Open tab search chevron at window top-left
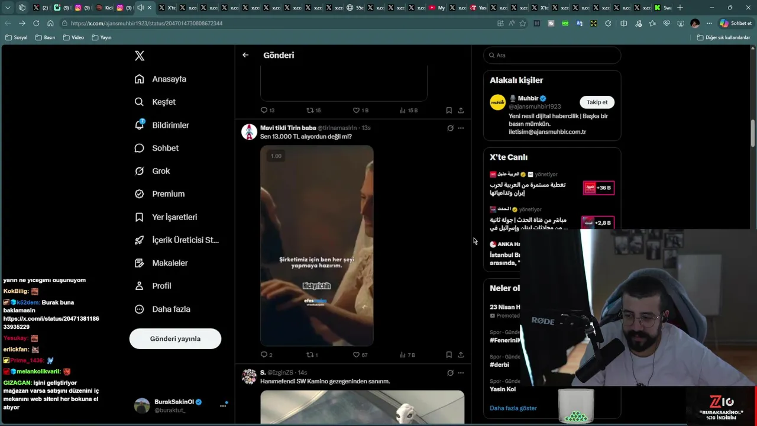Viewport: 757px width, 426px height. [x=8, y=8]
